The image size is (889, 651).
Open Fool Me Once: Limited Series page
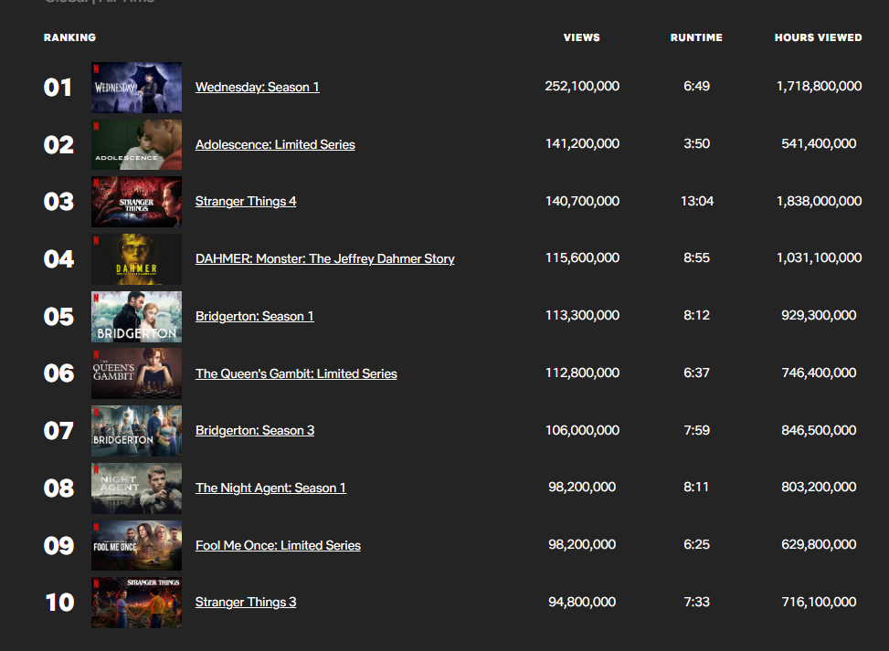point(278,545)
